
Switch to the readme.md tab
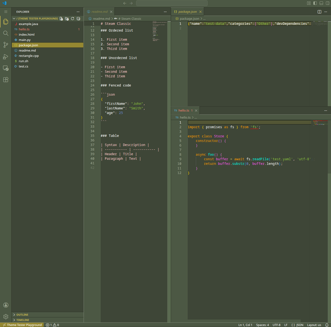[99, 12]
